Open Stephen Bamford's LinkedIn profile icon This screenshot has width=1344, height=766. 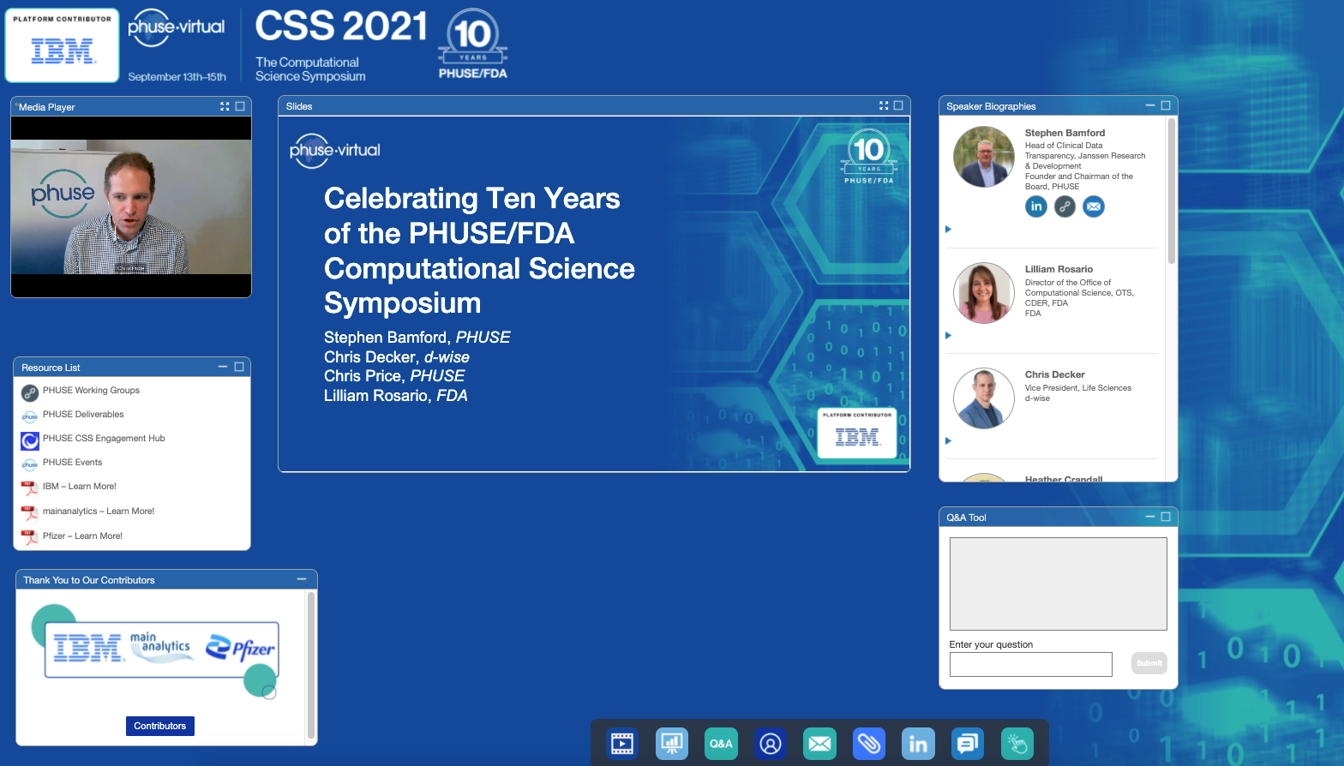1036,206
